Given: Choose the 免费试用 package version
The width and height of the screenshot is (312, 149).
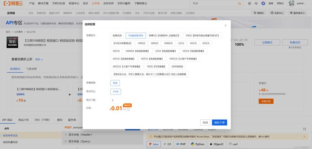Looking at the screenshot, I should tap(117, 36).
